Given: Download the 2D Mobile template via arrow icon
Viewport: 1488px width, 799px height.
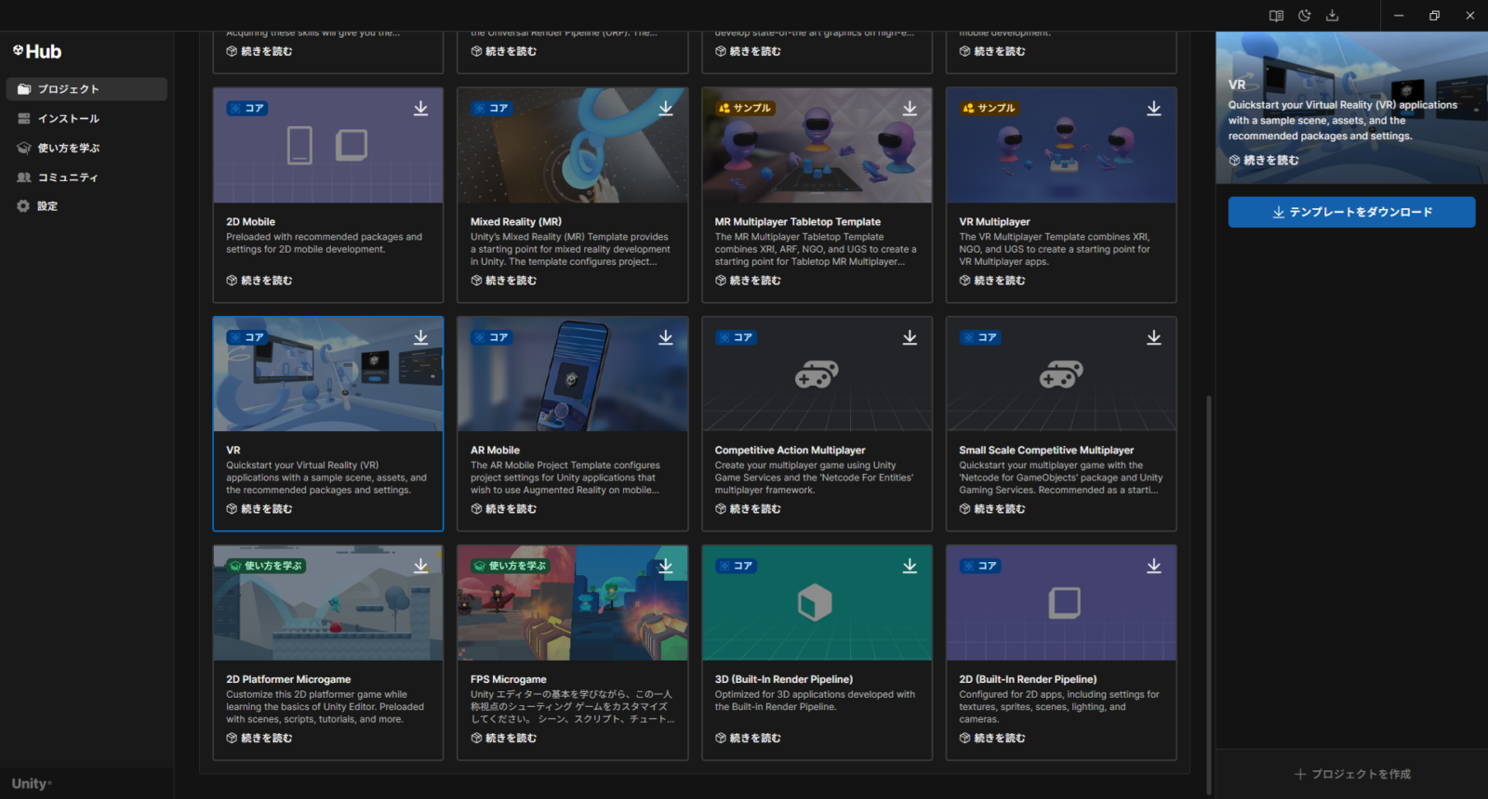Looking at the screenshot, I should 420,109.
